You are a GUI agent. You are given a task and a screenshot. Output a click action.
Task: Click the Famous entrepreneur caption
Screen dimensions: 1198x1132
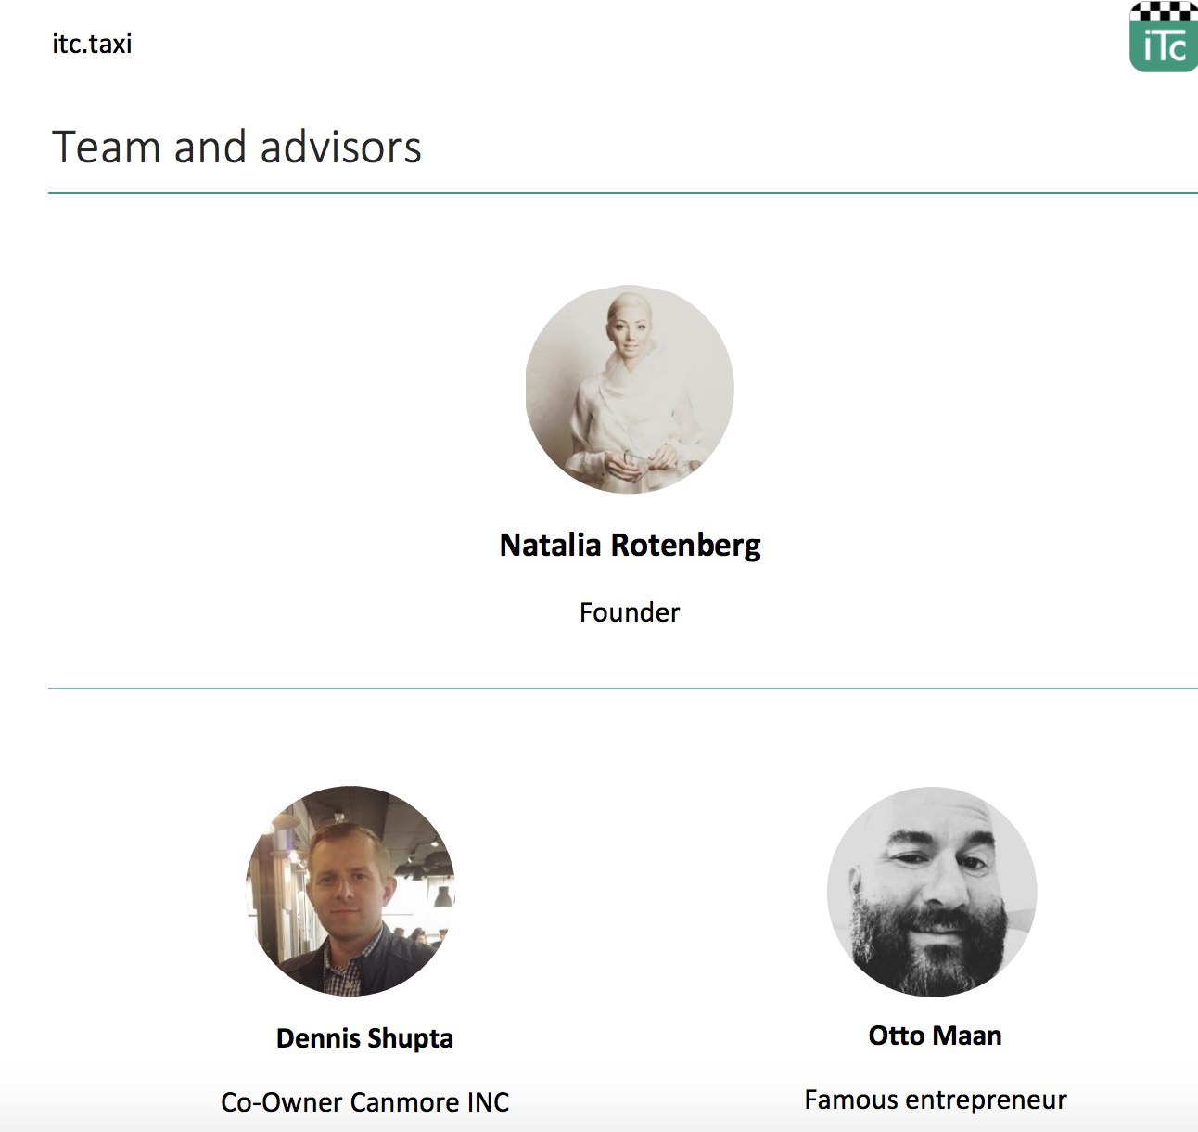[x=935, y=1100]
